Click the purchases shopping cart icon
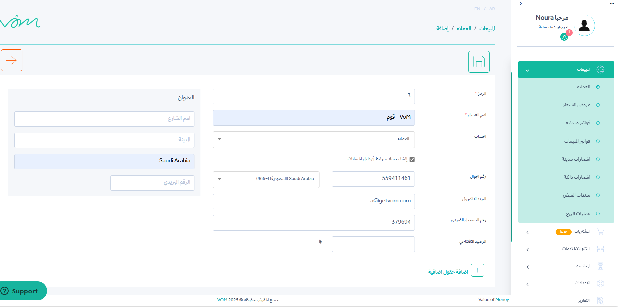This screenshot has height=307, width=618. (600, 232)
